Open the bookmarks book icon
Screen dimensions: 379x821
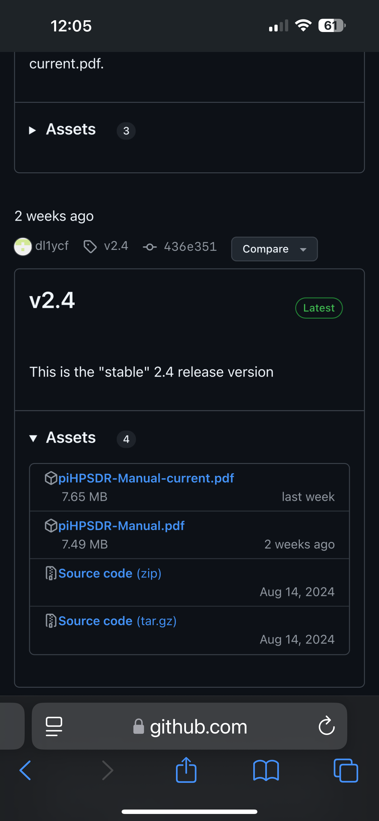coord(266,770)
